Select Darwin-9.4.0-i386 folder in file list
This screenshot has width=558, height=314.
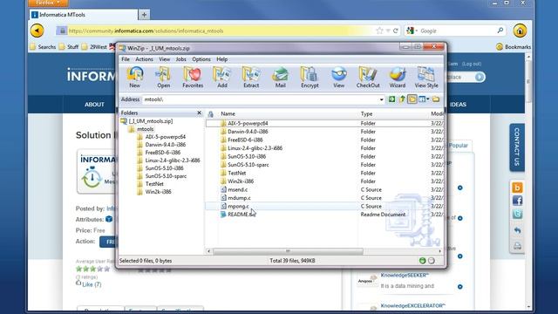[x=248, y=132]
